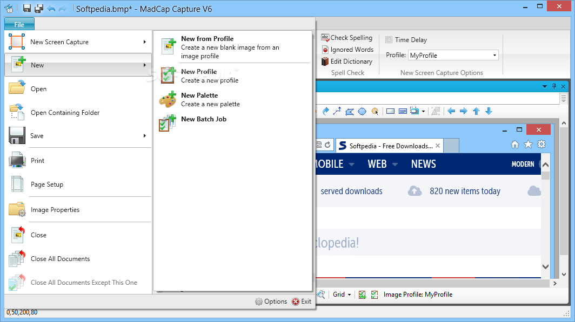Image resolution: width=575 pixels, height=322 pixels.
Task: Expand the arrow beside New Screen Capture
Action: (145, 42)
